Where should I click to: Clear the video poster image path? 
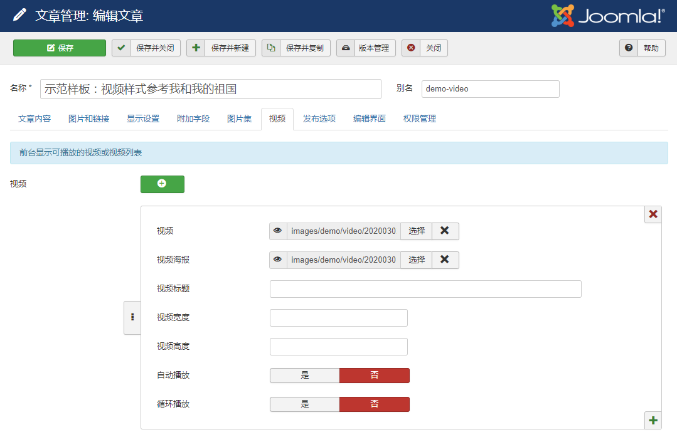pyautogui.click(x=445, y=260)
